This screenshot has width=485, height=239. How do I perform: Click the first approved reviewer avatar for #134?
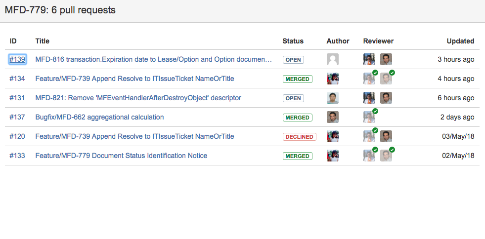pyautogui.click(x=369, y=79)
